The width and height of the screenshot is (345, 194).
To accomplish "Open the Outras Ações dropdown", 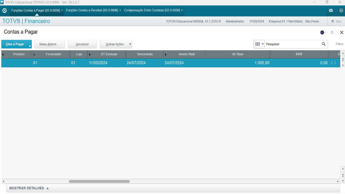I will point(116,44).
